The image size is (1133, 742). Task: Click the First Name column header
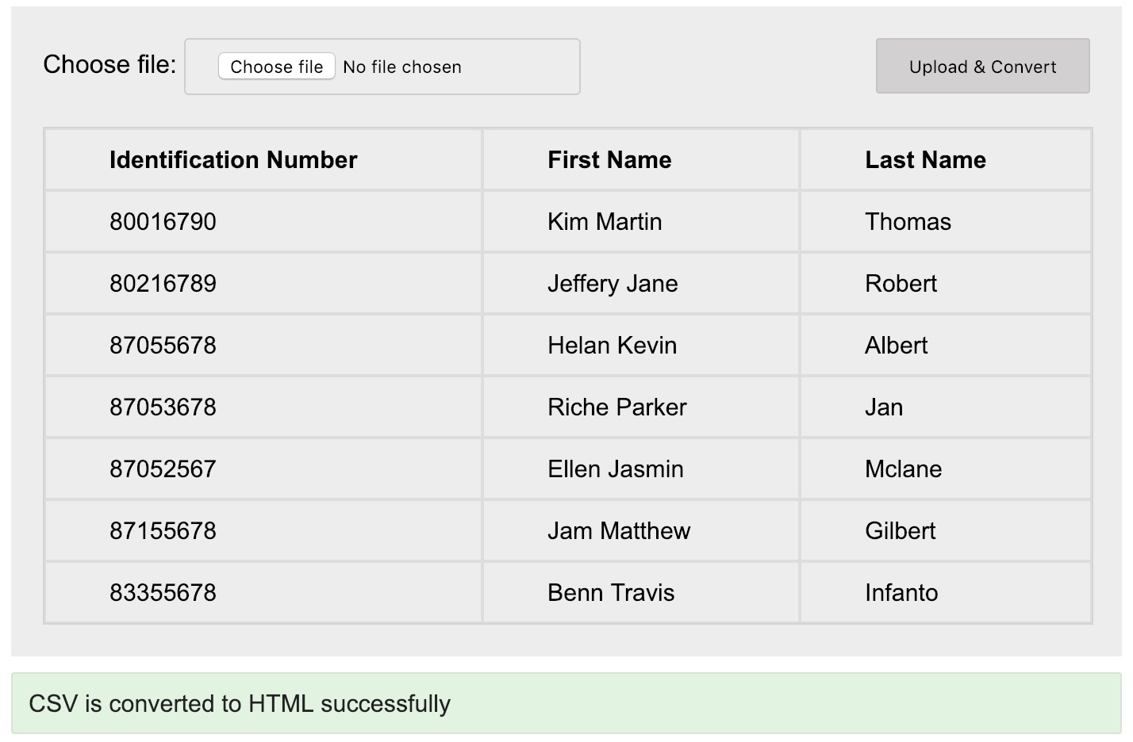(x=609, y=160)
